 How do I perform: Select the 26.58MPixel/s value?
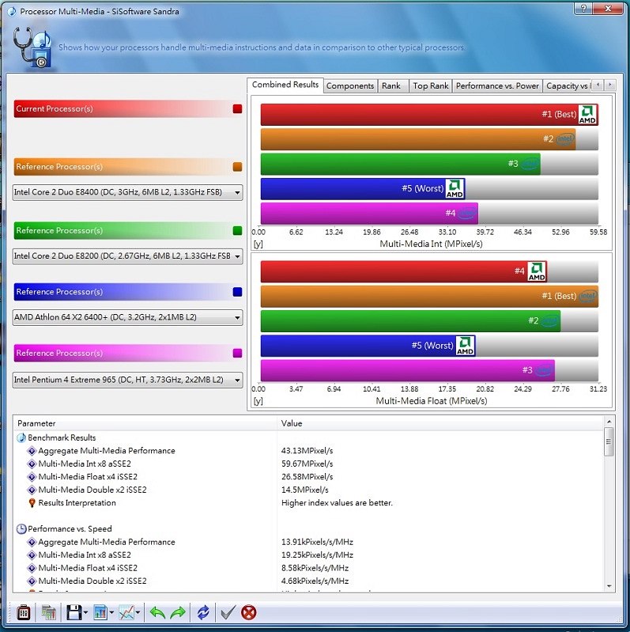[307, 477]
